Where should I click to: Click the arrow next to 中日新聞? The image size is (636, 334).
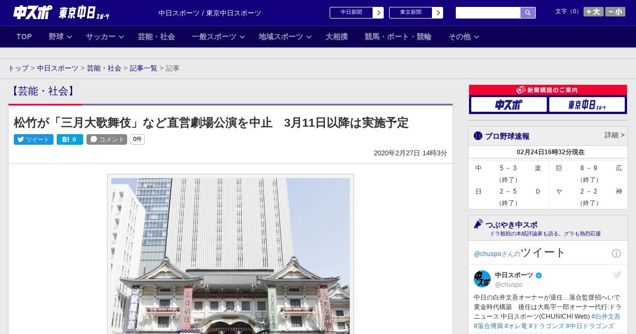pyautogui.click(x=378, y=13)
